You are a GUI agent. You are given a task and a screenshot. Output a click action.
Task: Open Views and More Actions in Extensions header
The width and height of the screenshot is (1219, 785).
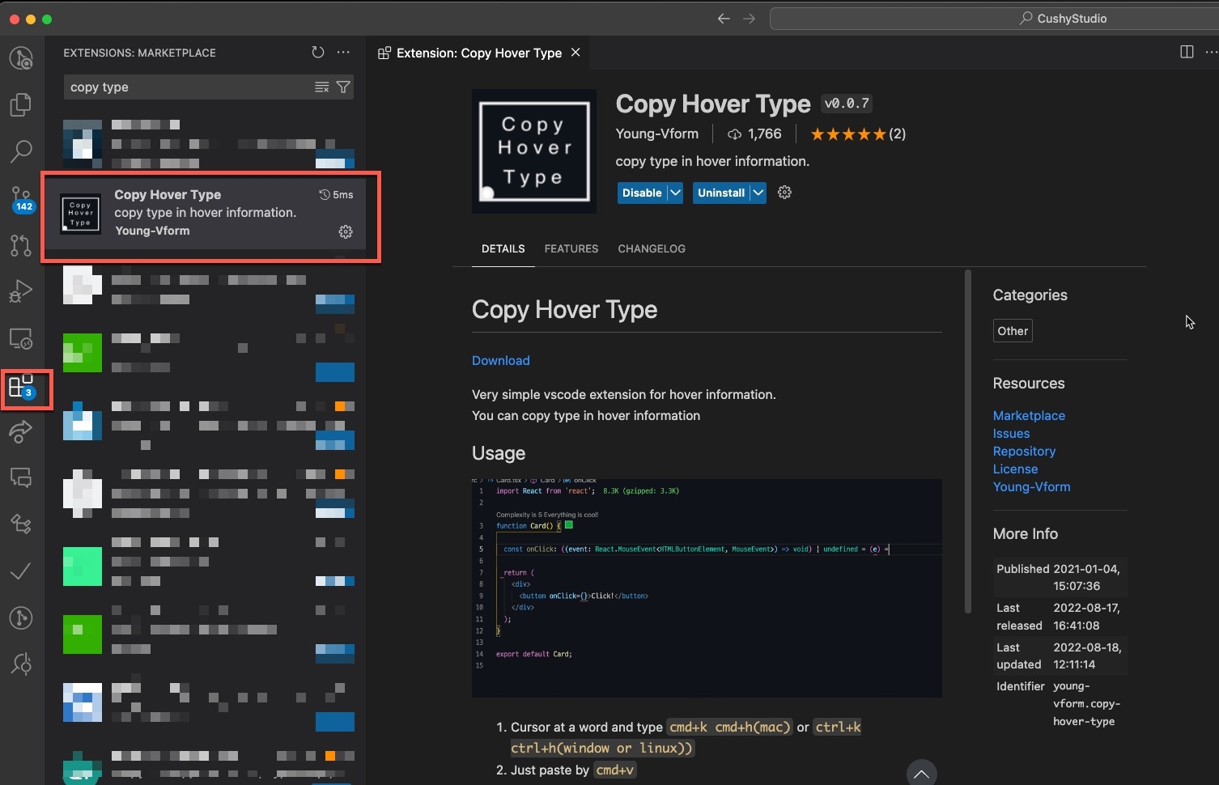[x=344, y=53]
